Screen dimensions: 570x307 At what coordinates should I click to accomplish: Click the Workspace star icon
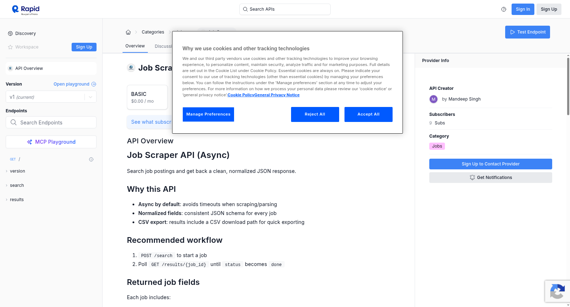tap(10, 47)
